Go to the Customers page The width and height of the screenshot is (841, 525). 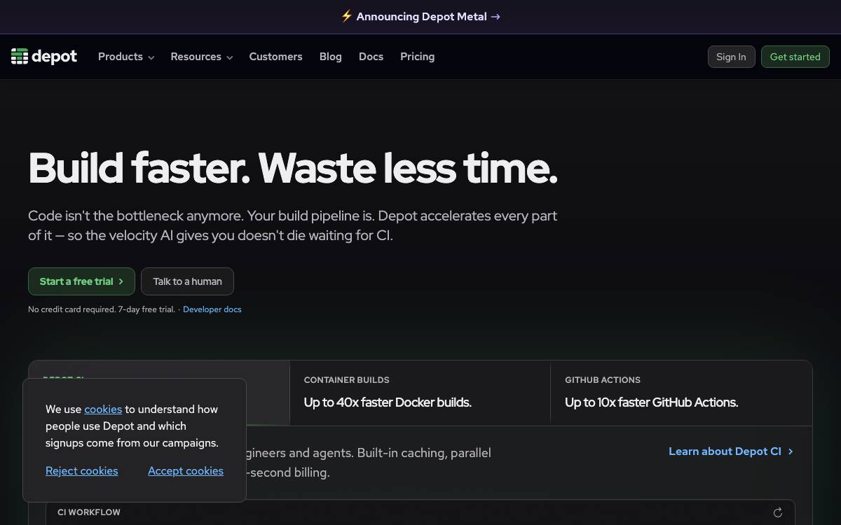coord(276,57)
